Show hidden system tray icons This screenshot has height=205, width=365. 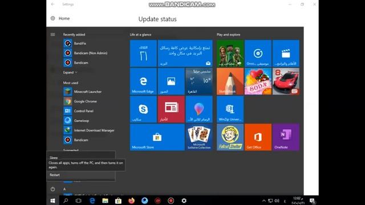click(x=263, y=201)
